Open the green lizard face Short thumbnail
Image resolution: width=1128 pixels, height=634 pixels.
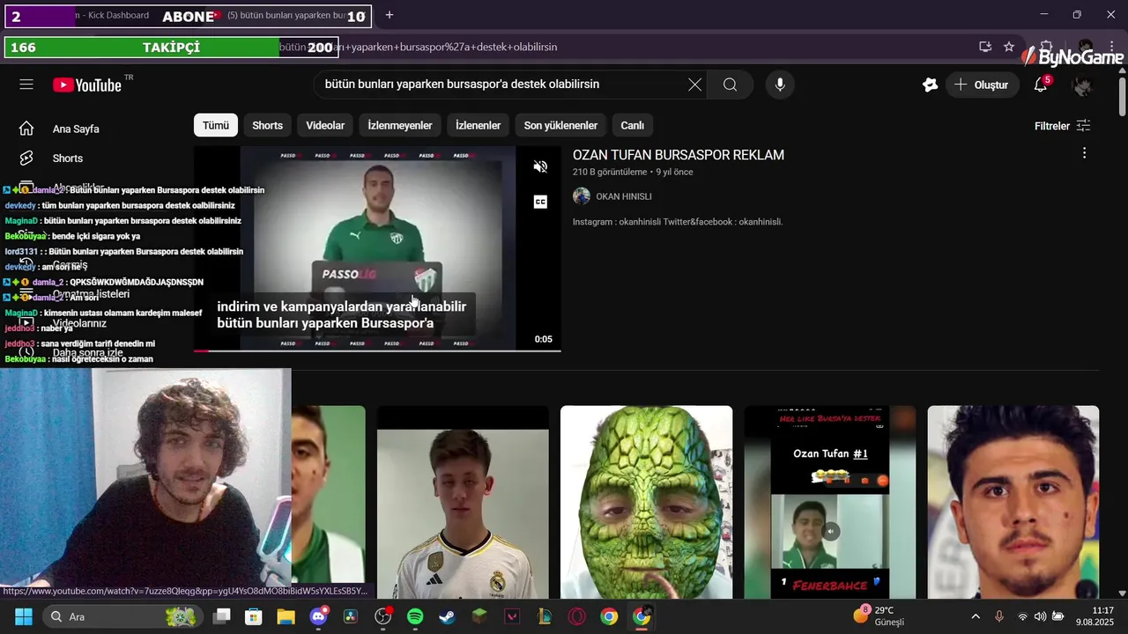click(x=646, y=502)
